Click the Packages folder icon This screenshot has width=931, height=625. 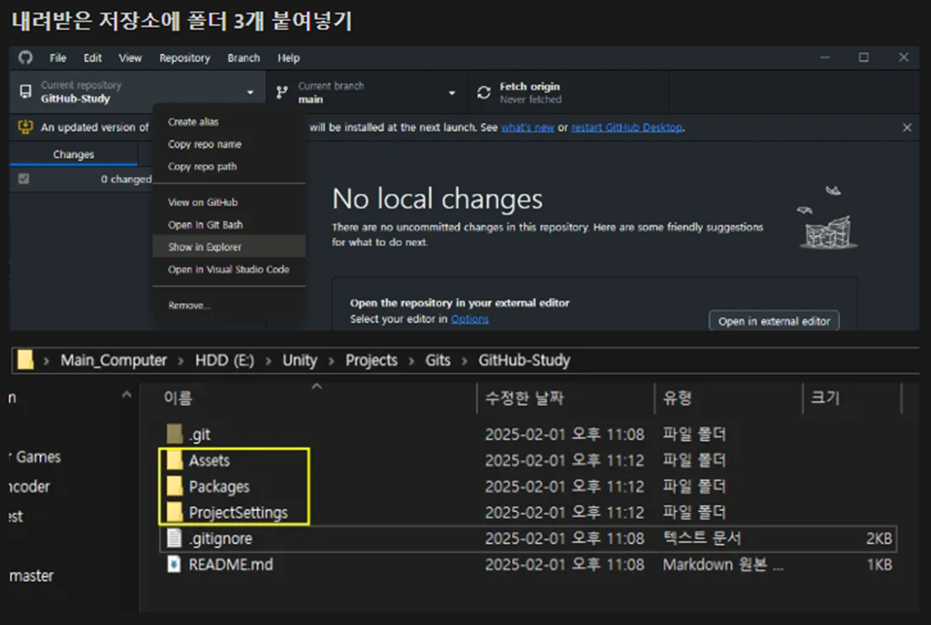tap(174, 487)
